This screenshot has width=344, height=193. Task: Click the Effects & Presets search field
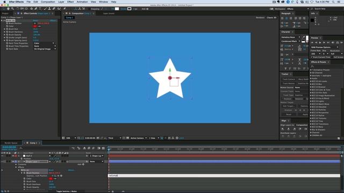point(325,66)
